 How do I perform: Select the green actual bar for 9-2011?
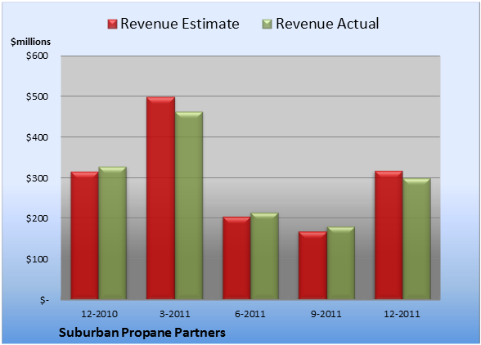click(x=340, y=262)
